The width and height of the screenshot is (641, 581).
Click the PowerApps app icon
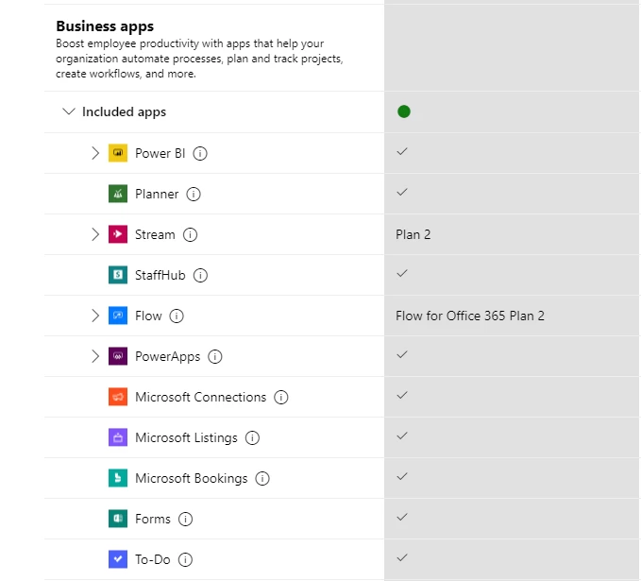coord(118,356)
